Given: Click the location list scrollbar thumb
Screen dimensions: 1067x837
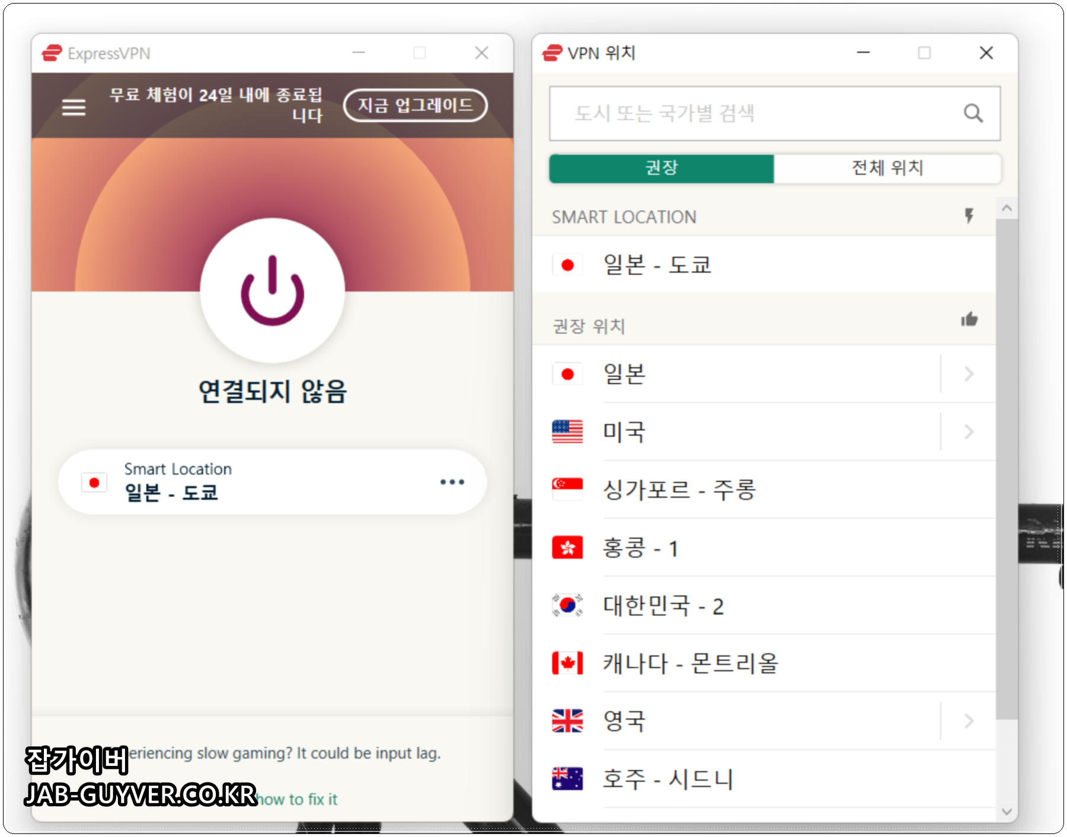Looking at the screenshot, I should [1007, 469].
